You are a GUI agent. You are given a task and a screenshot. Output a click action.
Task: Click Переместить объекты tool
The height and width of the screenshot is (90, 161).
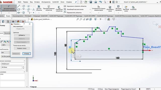[x=73, y=12]
